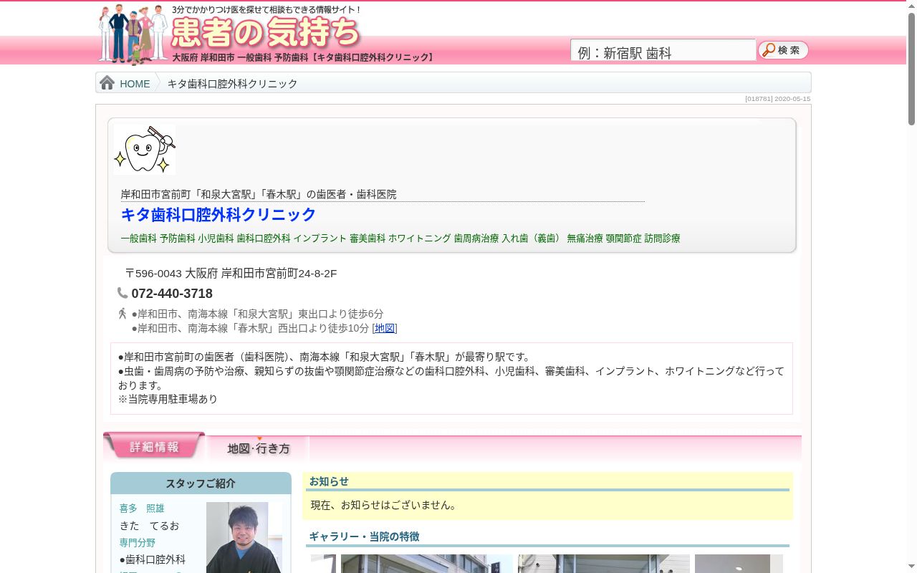
Task: Switch to the 詳細情報 tab
Action: click(x=154, y=446)
